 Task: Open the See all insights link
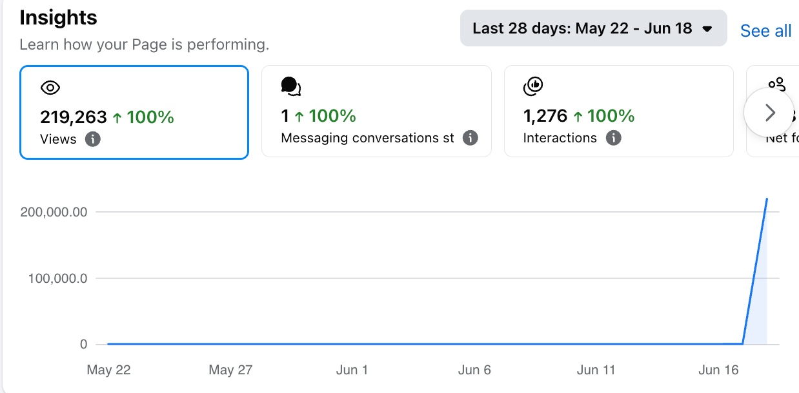pos(765,31)
